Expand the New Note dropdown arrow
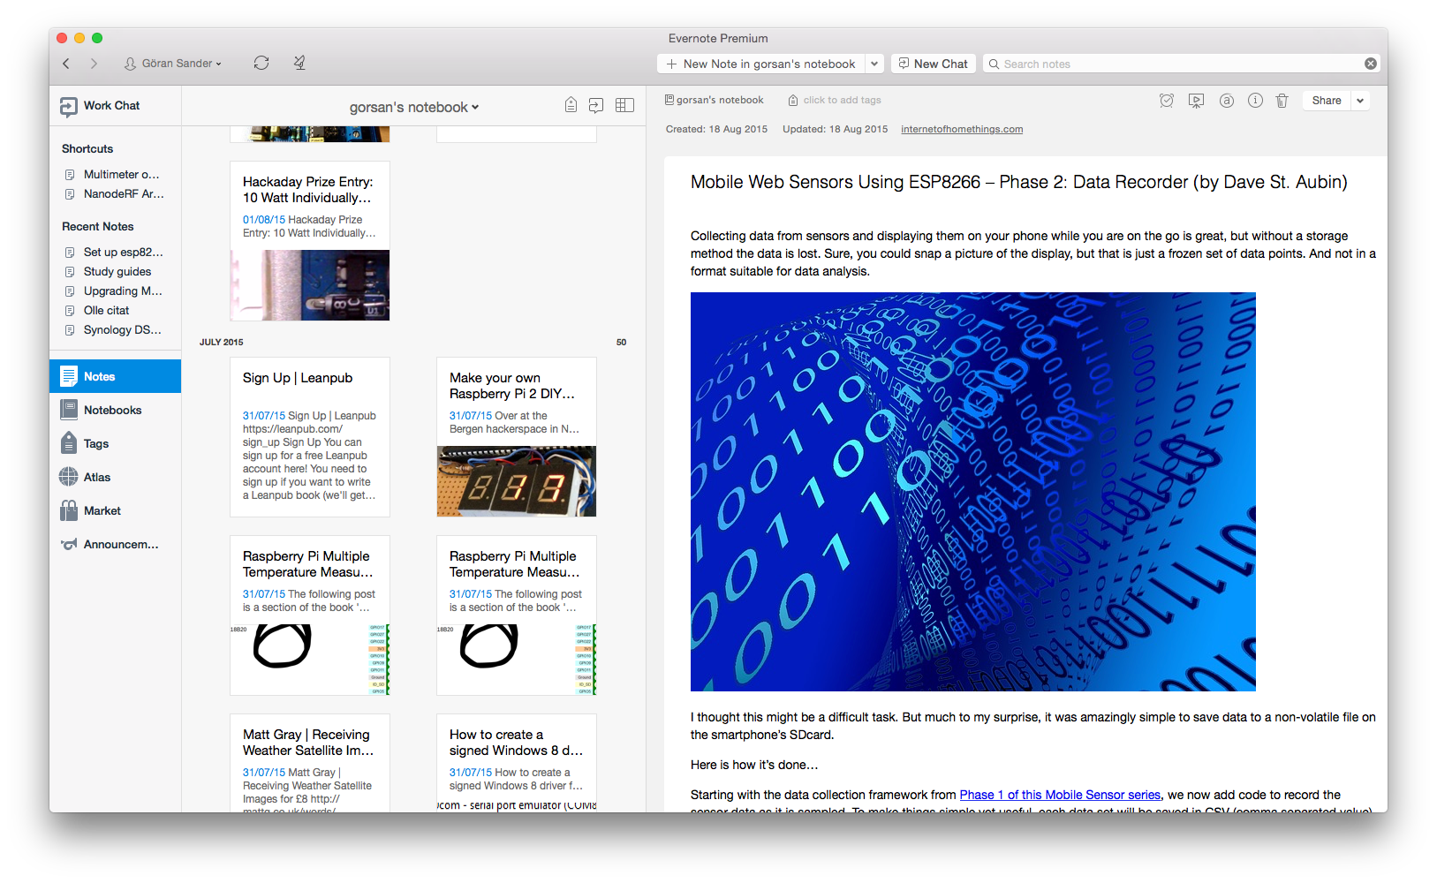The height and width of the screenshot is (883, 1437). click(x=874, y=64)
